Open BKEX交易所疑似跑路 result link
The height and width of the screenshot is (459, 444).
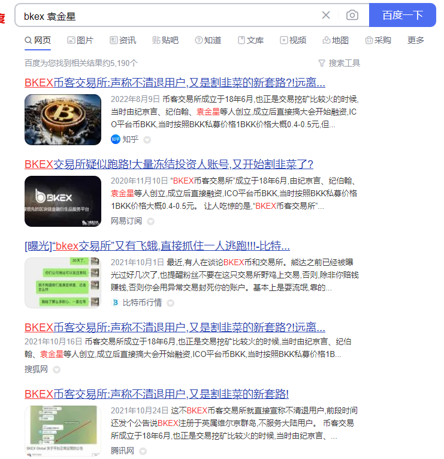168,164
